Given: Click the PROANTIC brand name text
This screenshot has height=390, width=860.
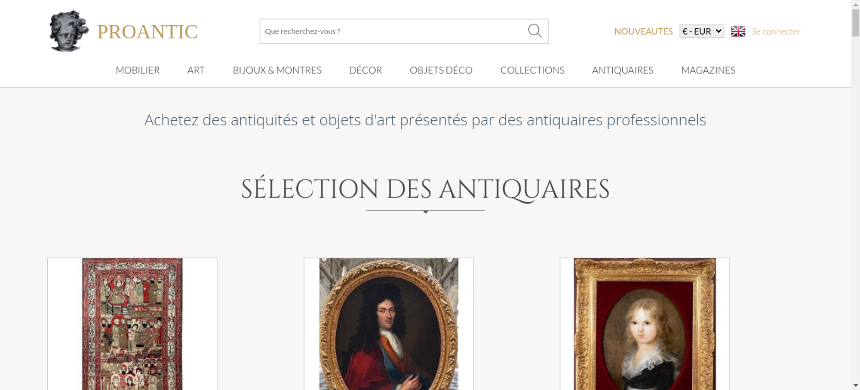Looking at the screenshot, I should tap(147, 32).
